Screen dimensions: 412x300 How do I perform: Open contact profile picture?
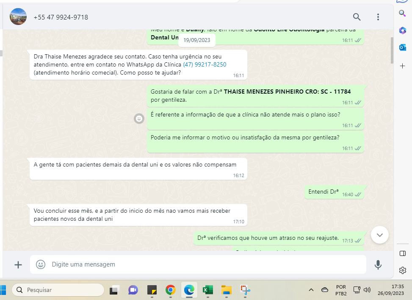point(18,17)
